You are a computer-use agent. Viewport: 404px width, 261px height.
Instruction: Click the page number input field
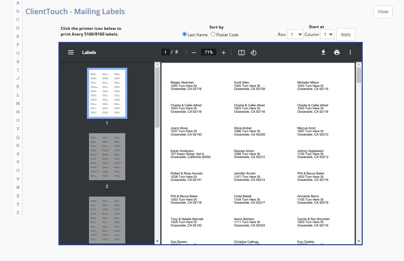pos(165,52)
